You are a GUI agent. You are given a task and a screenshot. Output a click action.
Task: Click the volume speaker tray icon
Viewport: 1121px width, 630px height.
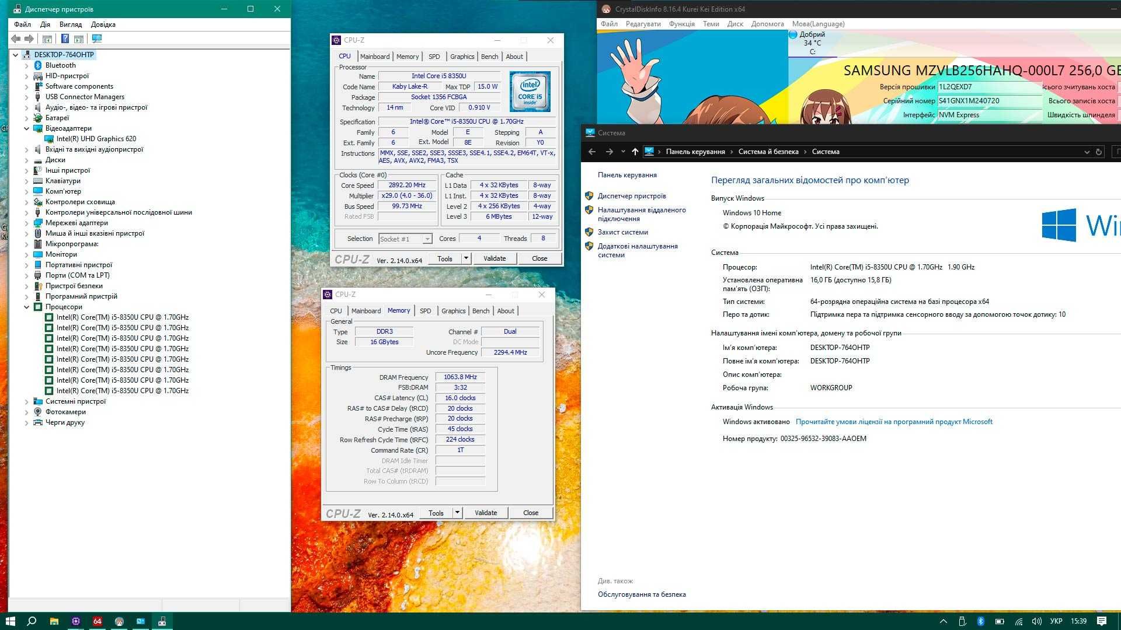click(1037, 621)
